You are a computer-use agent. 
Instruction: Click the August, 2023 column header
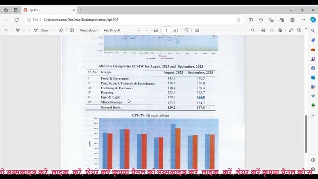pos(173,73)
